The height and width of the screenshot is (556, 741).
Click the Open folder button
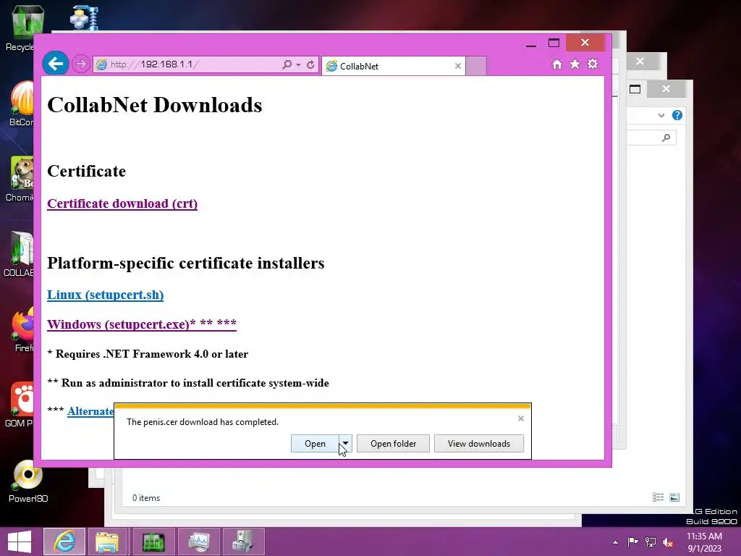pyautogui.click(x=393, y=444)
